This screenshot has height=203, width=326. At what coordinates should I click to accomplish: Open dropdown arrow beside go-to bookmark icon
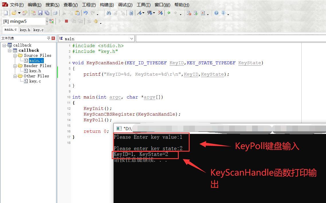(x=154, y=13)
